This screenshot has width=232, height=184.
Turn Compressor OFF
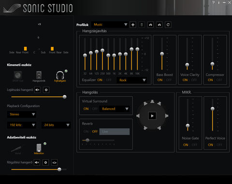pyautogui.click(x=219, y=80)
